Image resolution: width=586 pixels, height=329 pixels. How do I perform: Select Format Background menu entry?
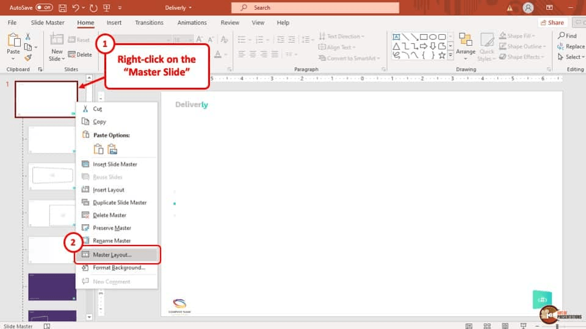[118, 267]
